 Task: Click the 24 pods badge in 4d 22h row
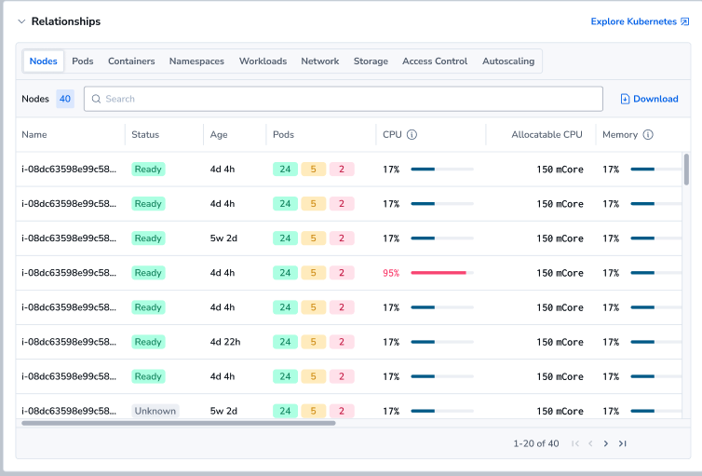click(x=285, y=342)
